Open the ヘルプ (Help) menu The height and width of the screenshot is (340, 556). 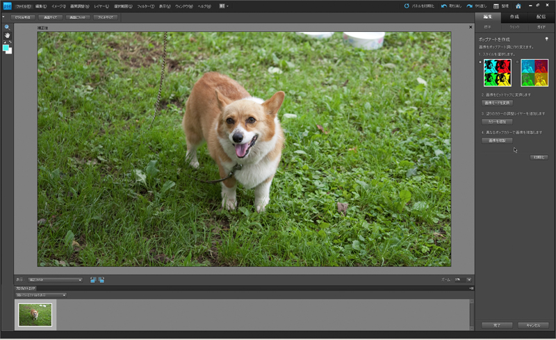(x=204, y=6)
